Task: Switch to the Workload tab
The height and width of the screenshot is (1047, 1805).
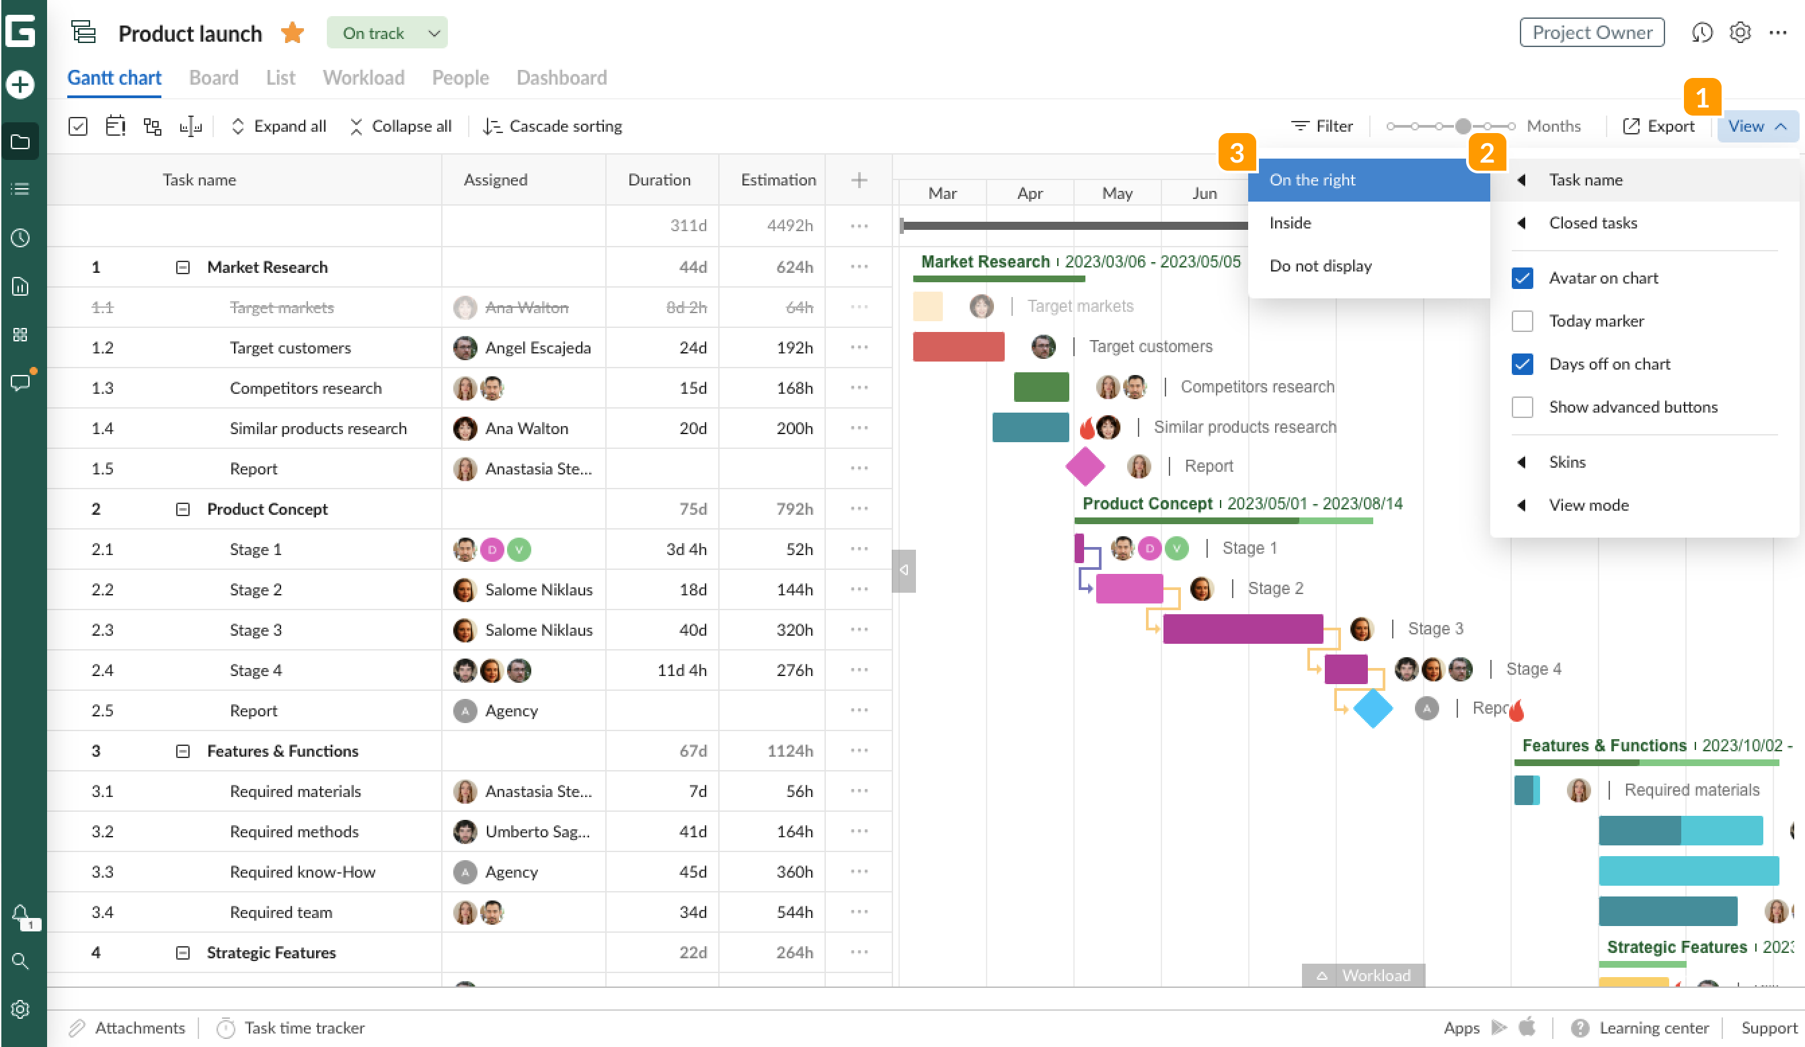Action: pos(363,77)
